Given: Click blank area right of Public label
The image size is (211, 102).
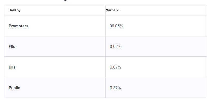Looking at the screenshot, I should tap(63, 88).
